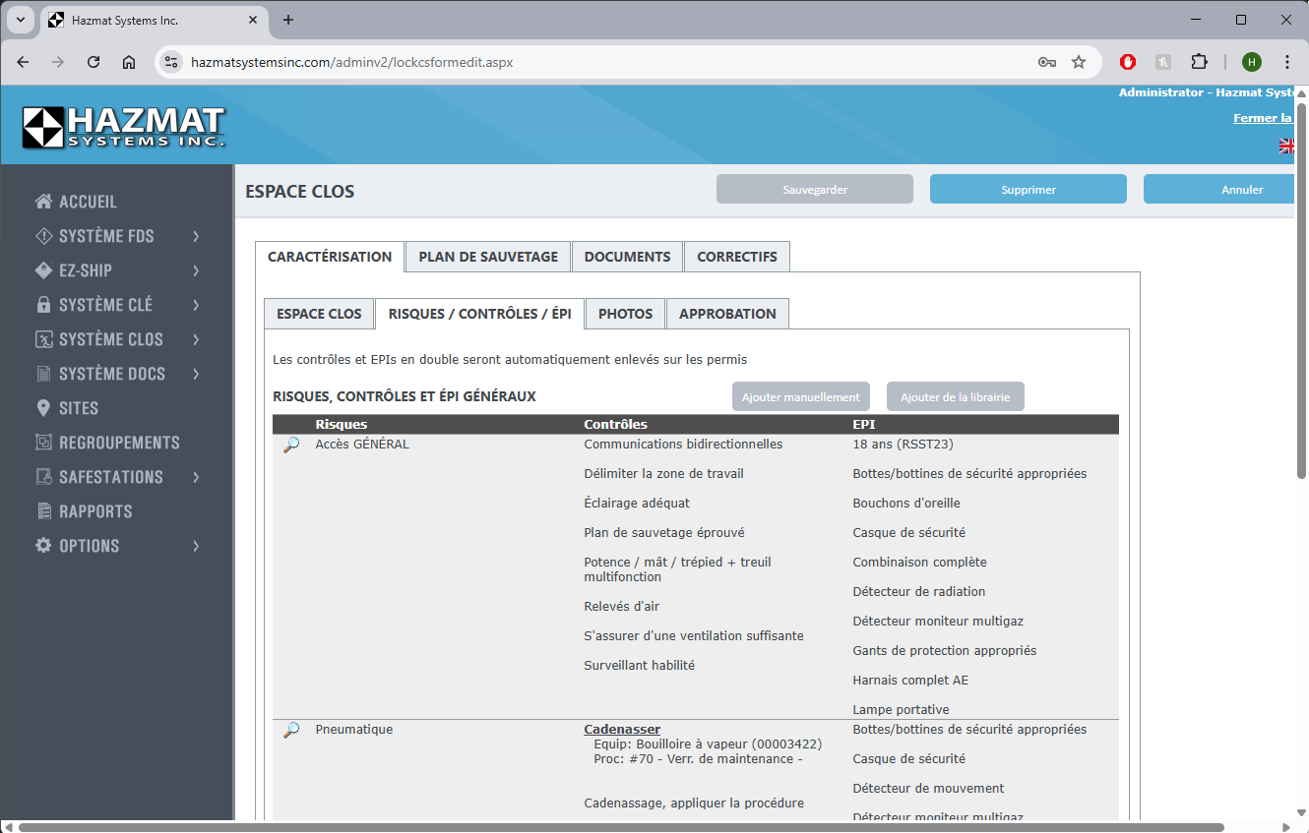Switch to the Plan de sauvetage tab
The height and width of the screenshot is (833, 1309).
488,257
